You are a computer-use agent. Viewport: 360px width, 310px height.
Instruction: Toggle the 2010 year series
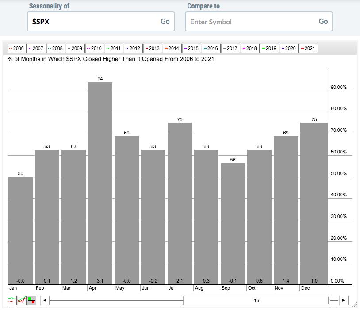tap(94, 48)
